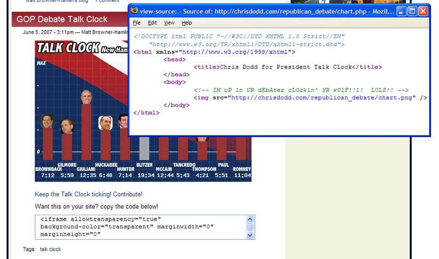Click Gilmore's face on the chart
The image size is (439, 259).
pyautogui.click(x=67, y=127)
